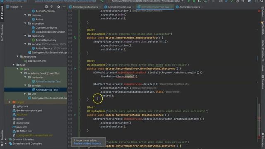Collapse the test folder

pyautogui.click(x=14, y=65)
